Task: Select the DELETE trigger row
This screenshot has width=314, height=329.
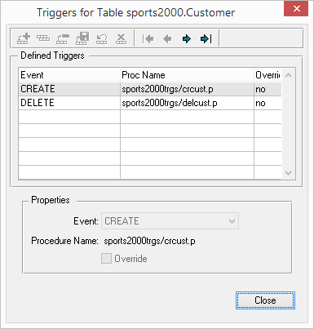Action: tap(150, 103)
